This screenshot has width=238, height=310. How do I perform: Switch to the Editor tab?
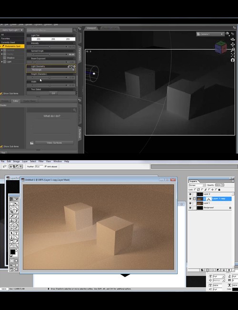pos(16,101)
